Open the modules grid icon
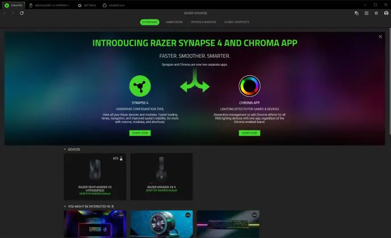The width and height of the screenshot is (391, 238). point(367,13)
